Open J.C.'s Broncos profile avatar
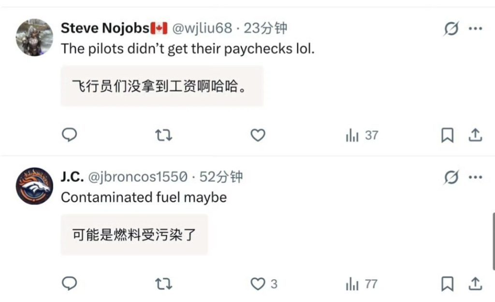This screenshot has height=302, width=495. click(34, 186)
